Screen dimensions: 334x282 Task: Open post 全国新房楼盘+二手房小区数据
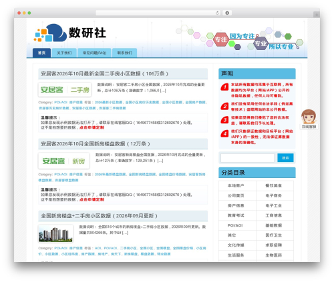(99, 216)
